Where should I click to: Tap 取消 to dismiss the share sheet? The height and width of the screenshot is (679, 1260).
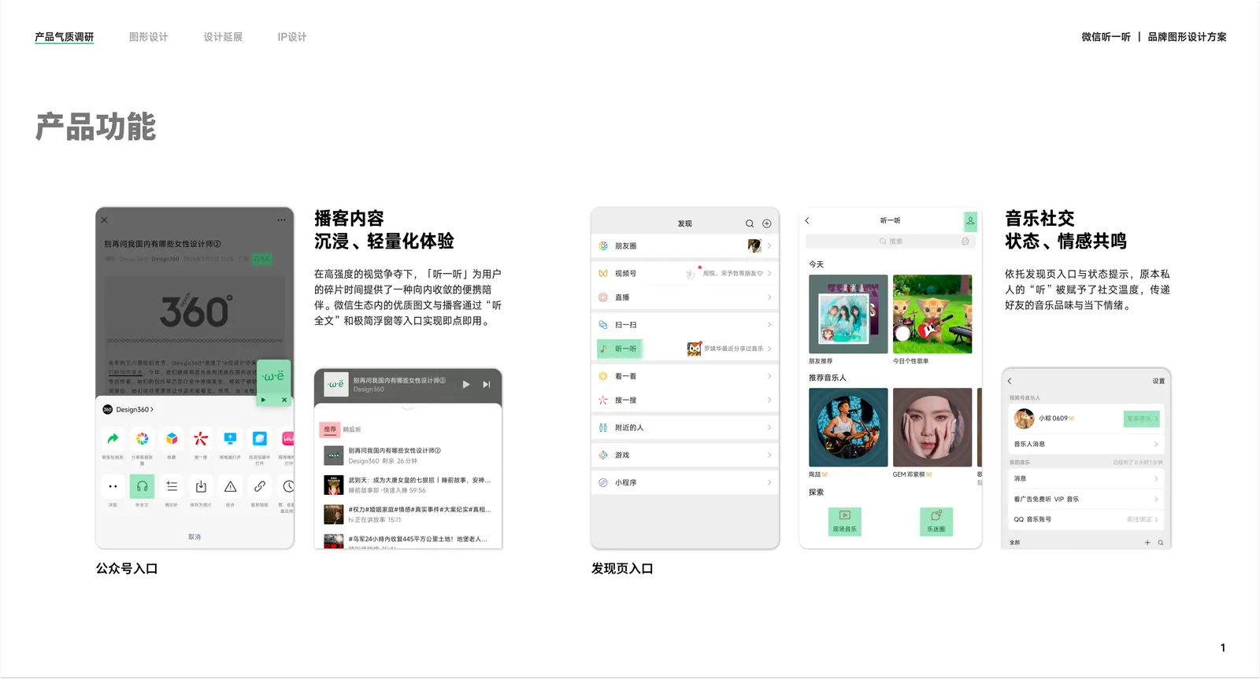[195, 537]
